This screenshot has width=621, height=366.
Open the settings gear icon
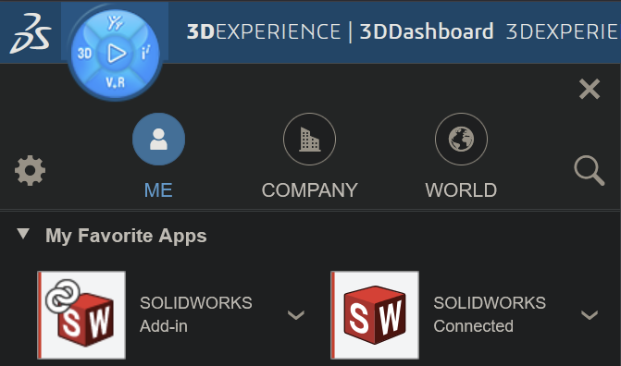pyautogui.click(x=31, y=171)
